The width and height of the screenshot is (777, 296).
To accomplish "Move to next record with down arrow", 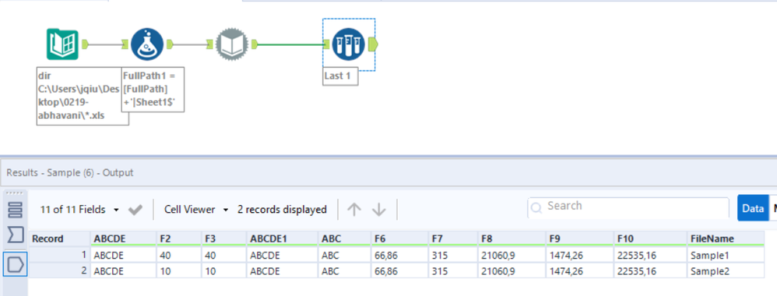I will tap(379, 210).
